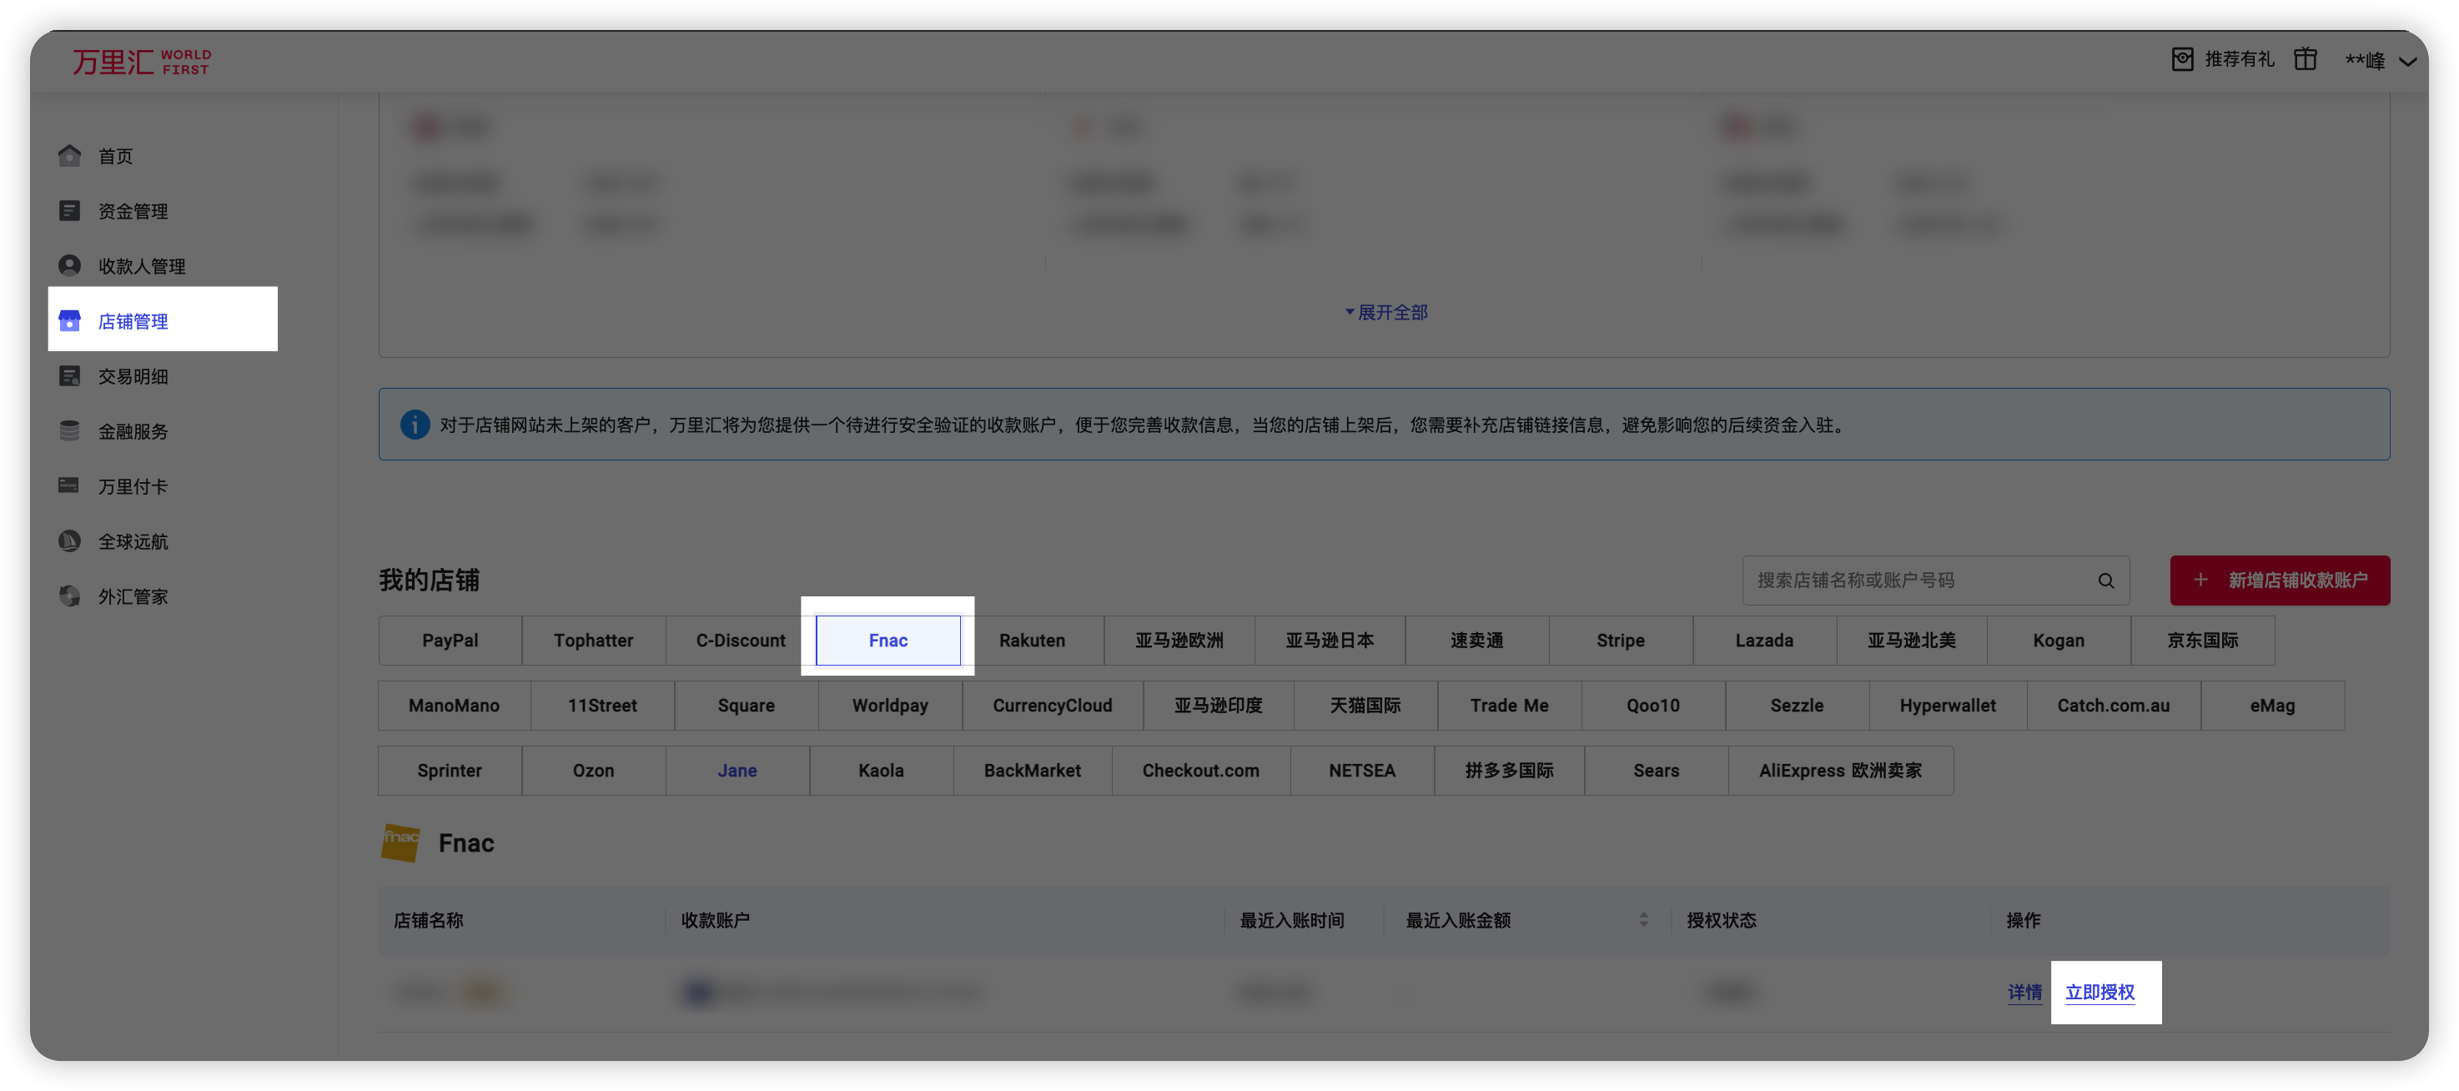The image size is (2459, 1091).
Task: Open 金融服务 via its coin-stack icon
Action: (x=70, y=430)
